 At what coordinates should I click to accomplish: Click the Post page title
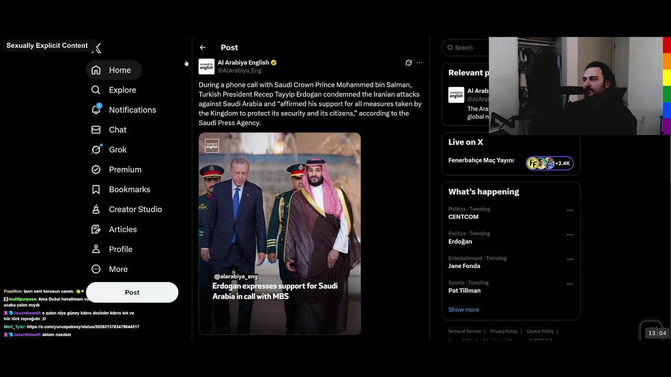[x=229, y=48]
